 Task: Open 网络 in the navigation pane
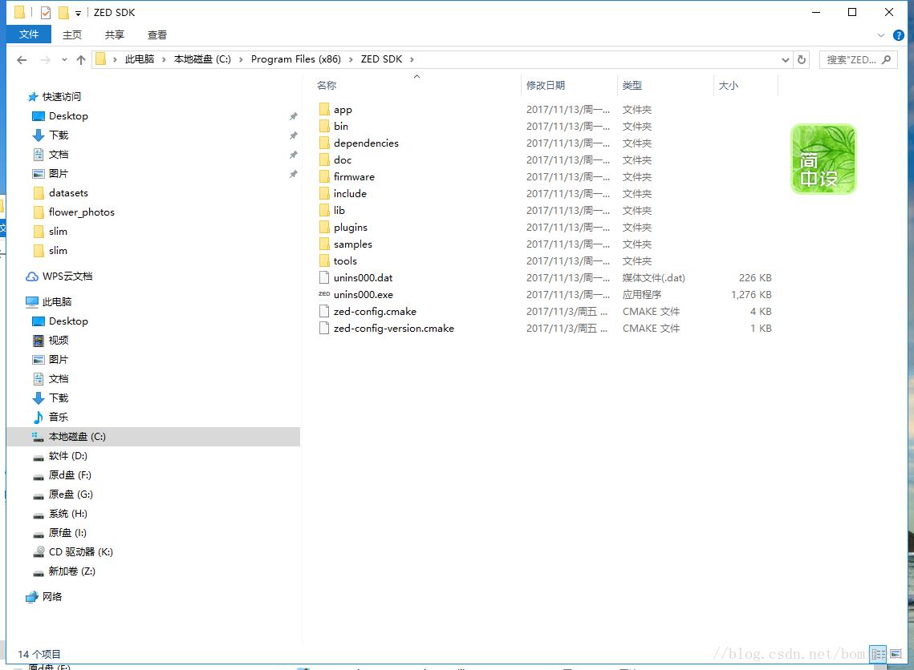pos(52,596)
